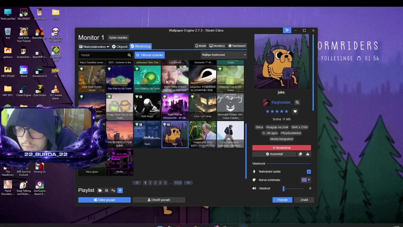Image resolution: width=403 pixels, height=227 pixels.
Task: Open the Monitory section
Action: [217, 46]
